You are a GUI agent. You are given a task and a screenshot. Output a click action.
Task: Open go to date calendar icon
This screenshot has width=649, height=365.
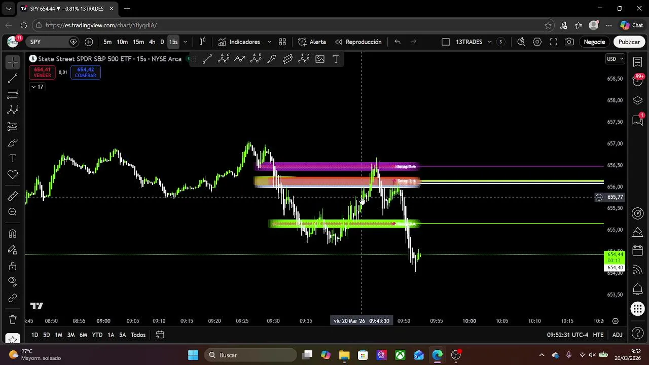pos(160,335)
